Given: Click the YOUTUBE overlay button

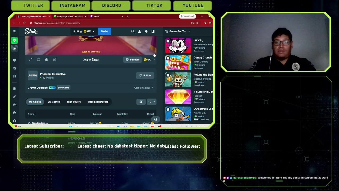Looking at the screenshot, I should pos(193,5).
